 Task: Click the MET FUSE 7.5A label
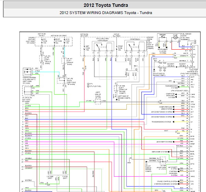tap(87, 48)
